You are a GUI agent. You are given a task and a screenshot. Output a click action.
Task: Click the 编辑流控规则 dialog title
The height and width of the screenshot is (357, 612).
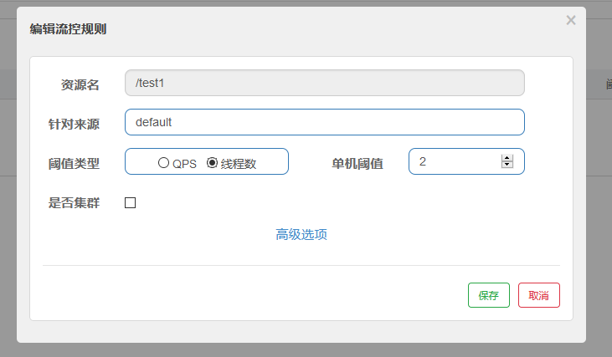[68, 29]
